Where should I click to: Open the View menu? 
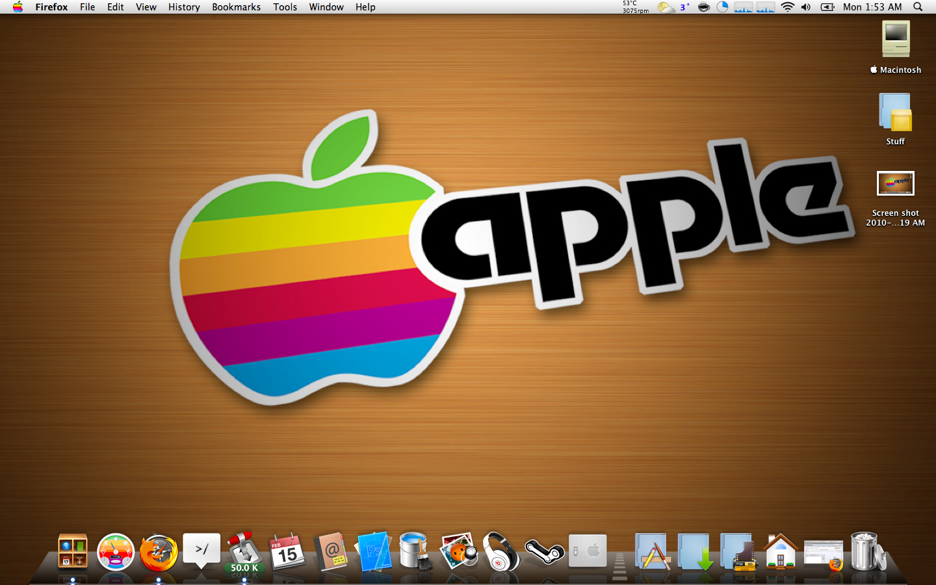pyautogui.click(x=146, y=7)
